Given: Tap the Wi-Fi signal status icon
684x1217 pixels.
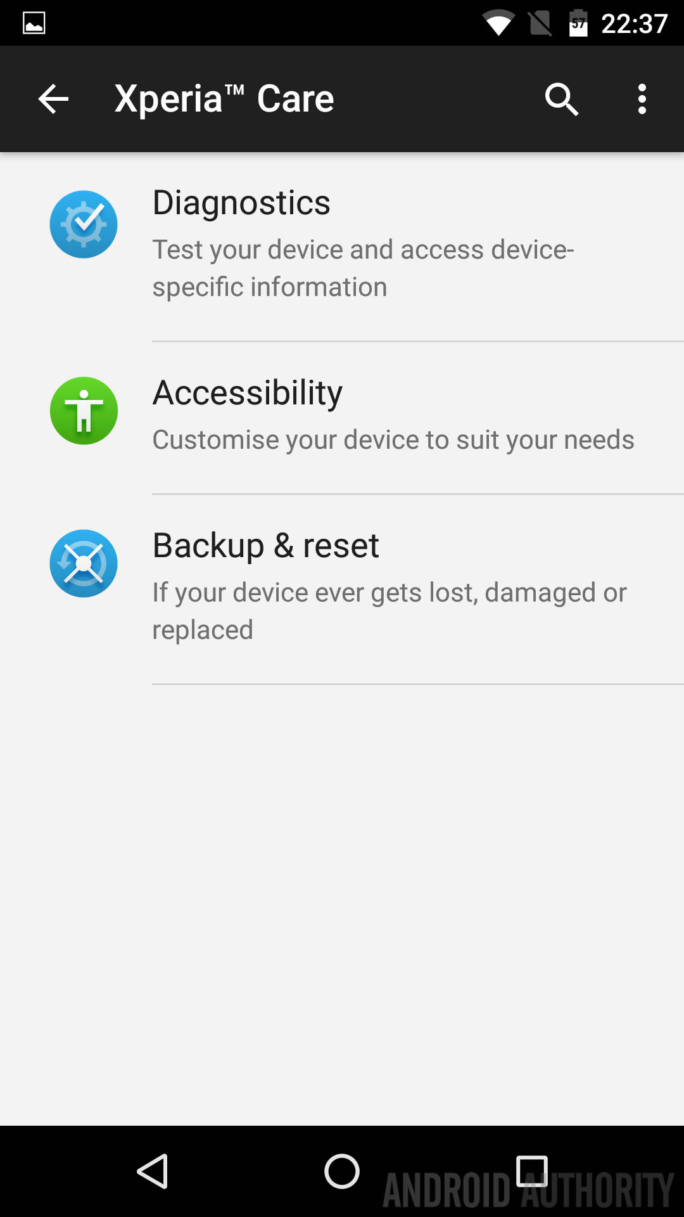Looking at the screenshot, I should coord(498,24).
